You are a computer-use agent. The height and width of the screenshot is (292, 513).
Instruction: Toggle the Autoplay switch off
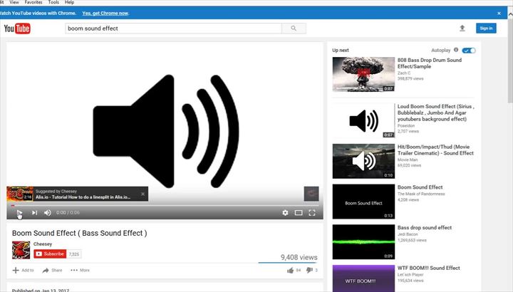[469, 51]
